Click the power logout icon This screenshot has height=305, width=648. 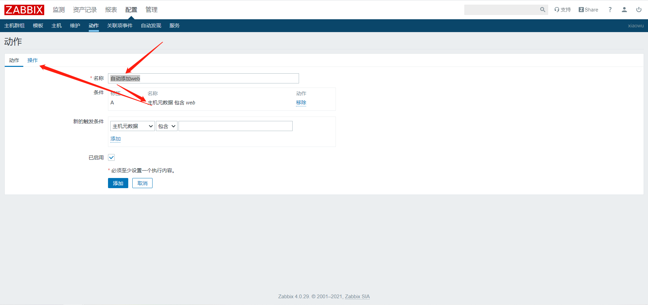pyautogui.click(x=639, y=10)
